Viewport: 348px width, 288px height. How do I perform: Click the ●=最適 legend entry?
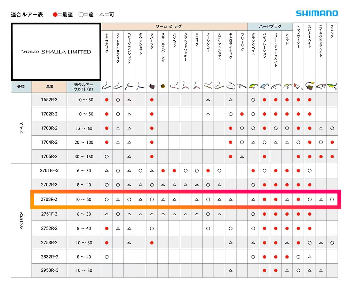point(63,15)
